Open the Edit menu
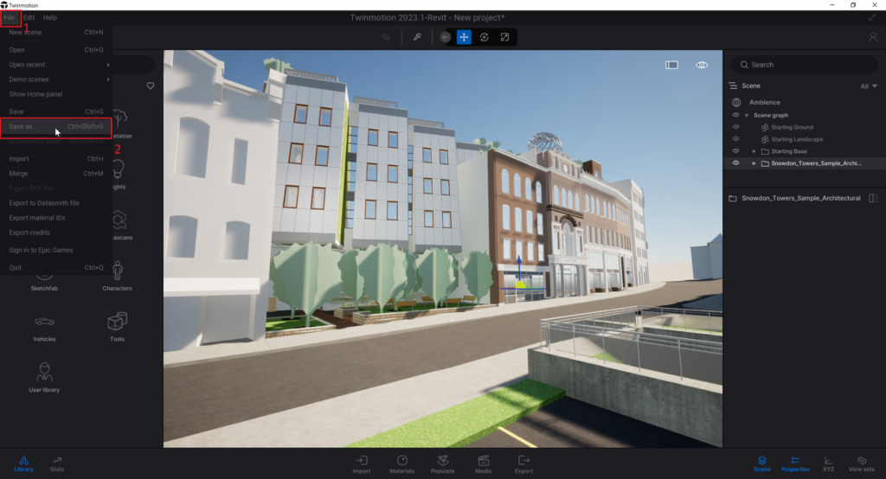 point(29,17)
